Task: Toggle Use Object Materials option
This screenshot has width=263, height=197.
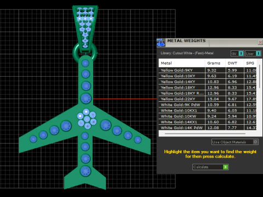Action: pyautogui.click(x=235, y=142)
